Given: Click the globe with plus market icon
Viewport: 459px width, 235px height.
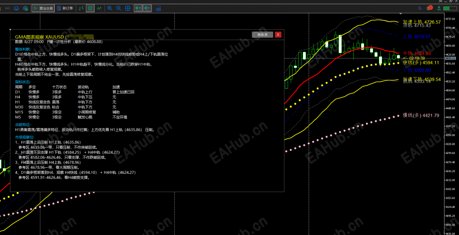Looking at the screenshot, I should 26,8.
